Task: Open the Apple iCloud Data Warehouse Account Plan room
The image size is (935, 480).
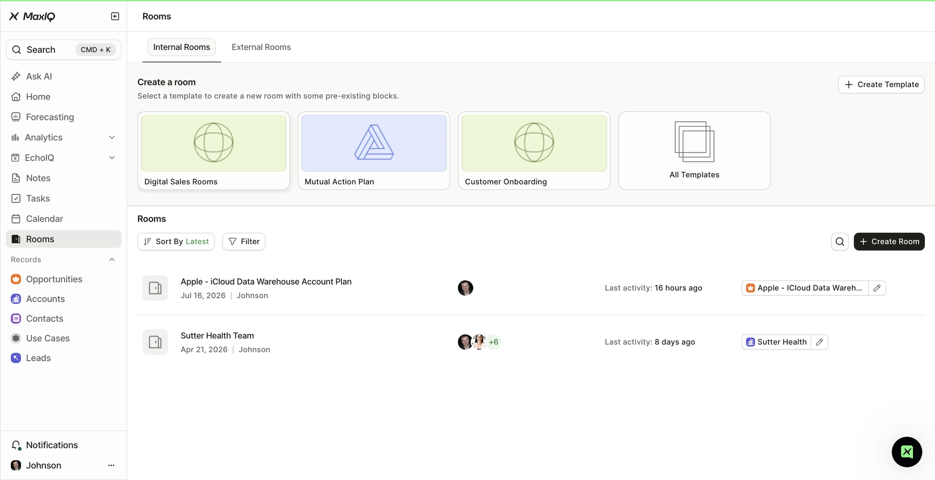Action: [266, 282]
